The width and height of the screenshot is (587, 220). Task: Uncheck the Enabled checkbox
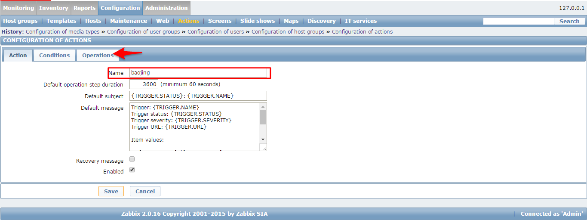point(132,170)
